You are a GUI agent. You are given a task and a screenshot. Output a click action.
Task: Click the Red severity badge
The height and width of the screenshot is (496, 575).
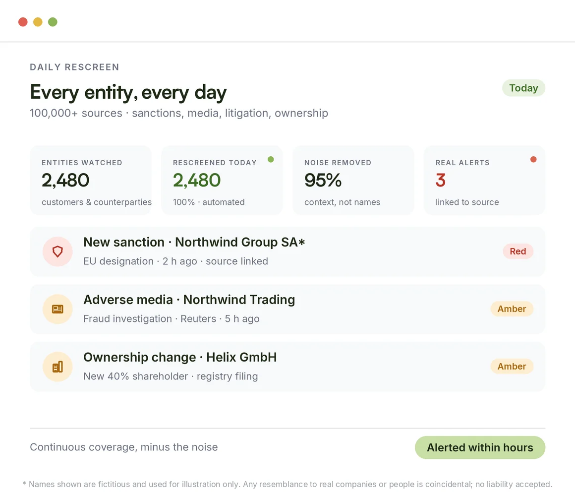point(518,251)
